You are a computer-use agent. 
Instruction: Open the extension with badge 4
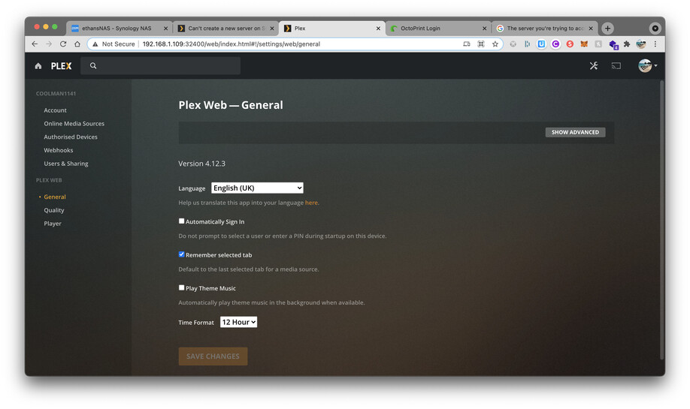613,44
